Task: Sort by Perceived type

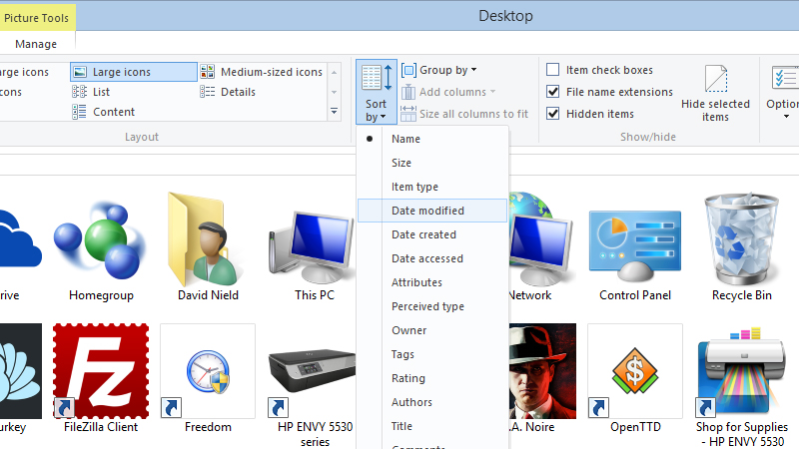Action: (432, 306)
